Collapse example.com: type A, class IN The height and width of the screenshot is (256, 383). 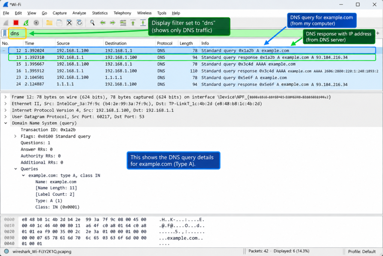24,175
